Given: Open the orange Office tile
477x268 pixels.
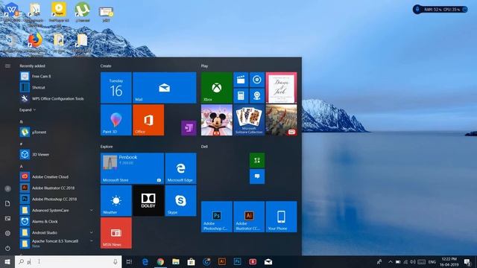Looking at the screenshot, I should coord(148,120).
